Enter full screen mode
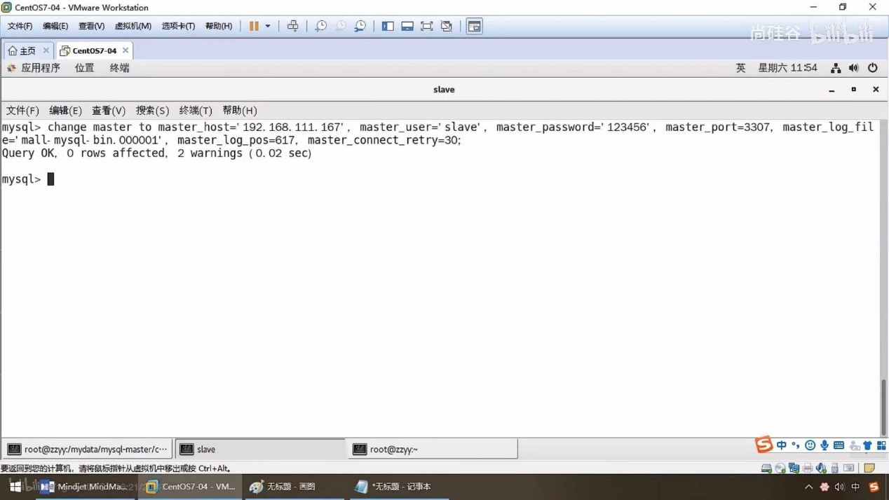Viewport: 889px width, 500px height. pos(426,26)
